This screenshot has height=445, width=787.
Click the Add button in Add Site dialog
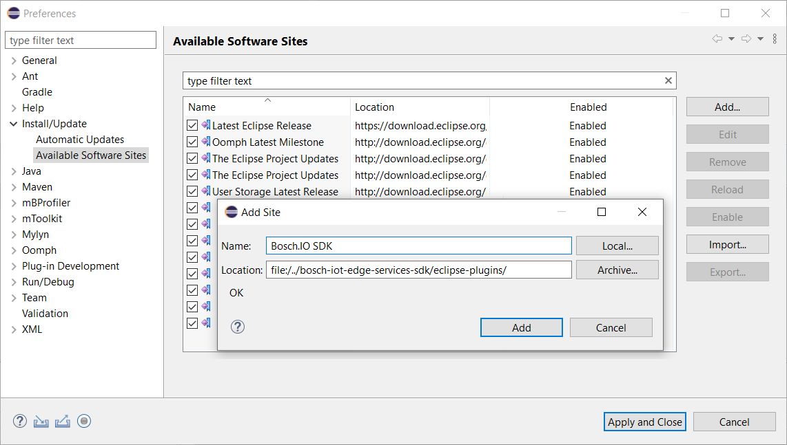point(521,327)
